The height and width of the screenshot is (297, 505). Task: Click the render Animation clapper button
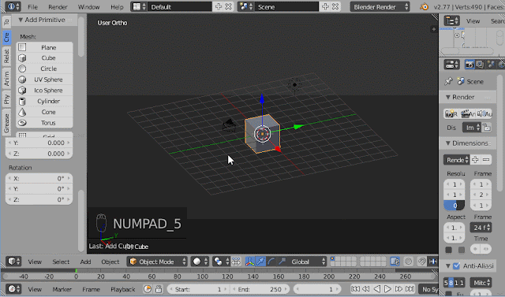[468, 113]
